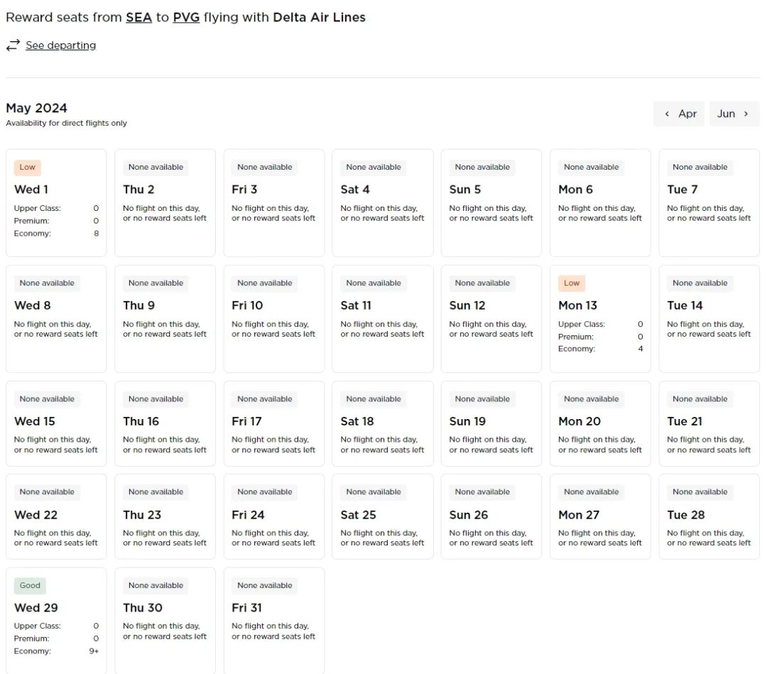
Task: Click the None available badge on Sun 12
Action: [x=482, y=283]
